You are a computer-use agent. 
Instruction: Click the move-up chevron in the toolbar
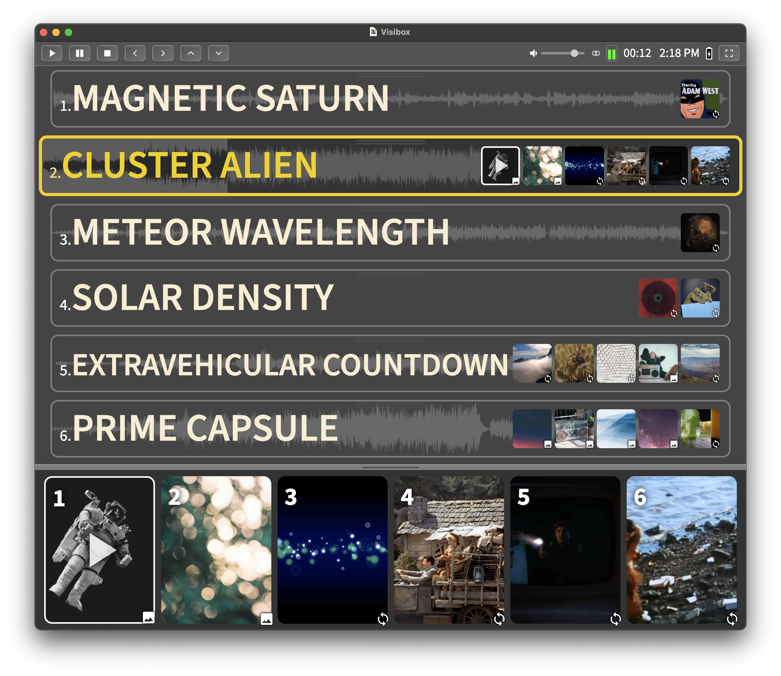(191, 53)
